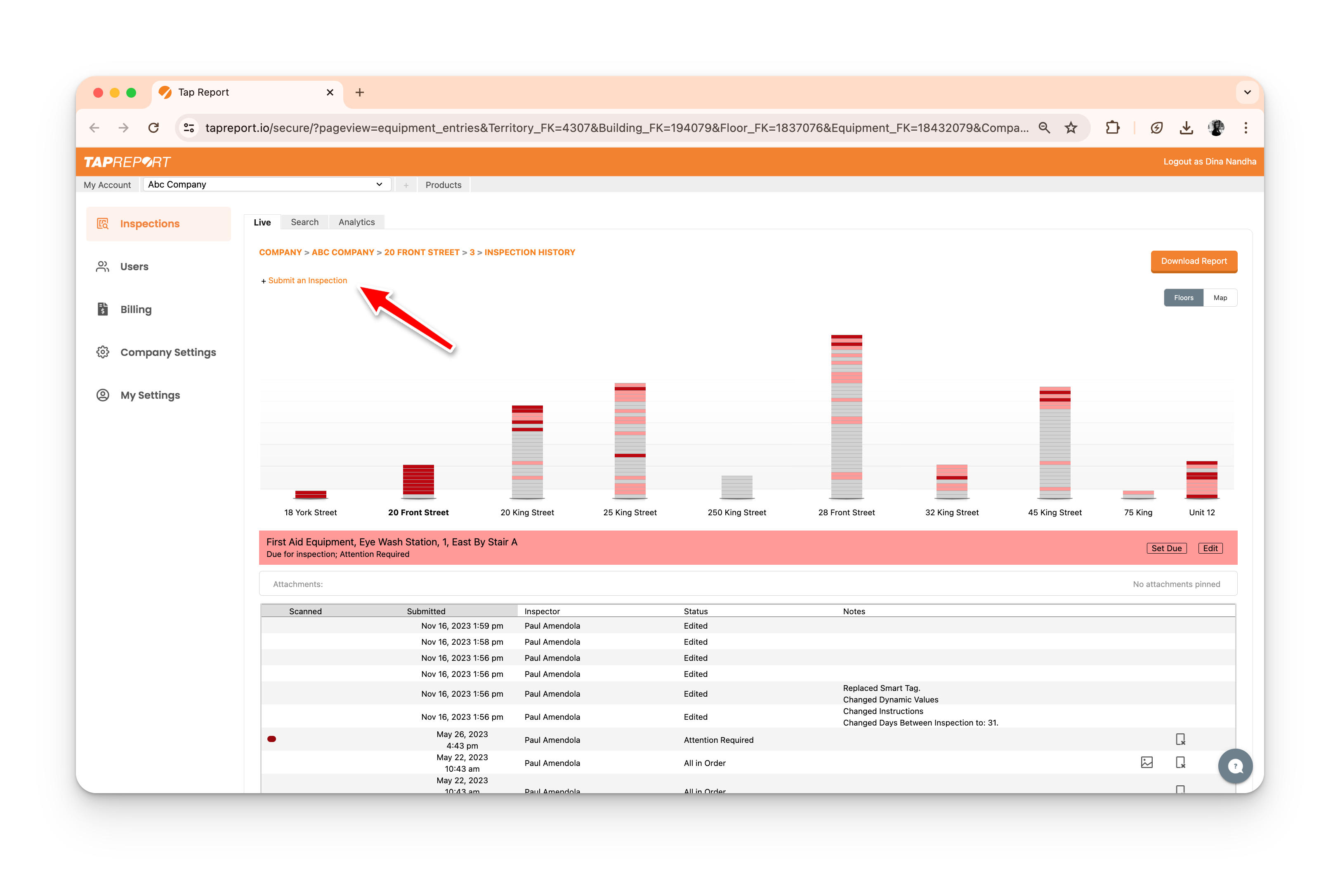1340x869 pixels.
Task: Bookmark this page with star icon
Action: point(1071,128)
